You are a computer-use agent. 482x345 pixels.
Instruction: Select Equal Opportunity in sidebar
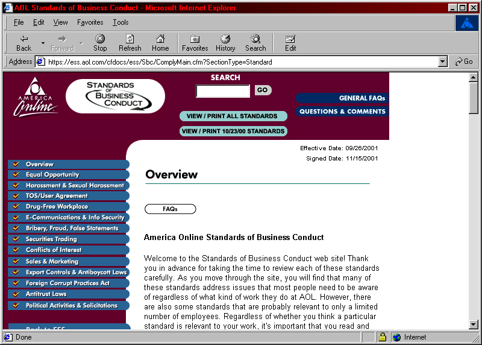[x=68, y=175]
